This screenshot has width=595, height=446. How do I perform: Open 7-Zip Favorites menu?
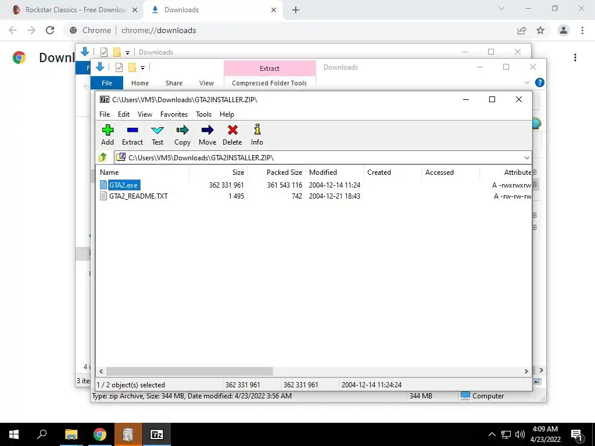(x=174, y=114)
